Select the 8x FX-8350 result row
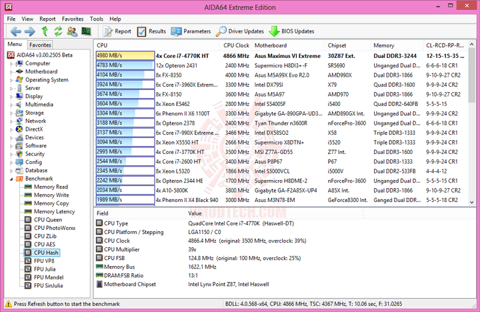This screenshot has width=480, height=312. [281, 75]
